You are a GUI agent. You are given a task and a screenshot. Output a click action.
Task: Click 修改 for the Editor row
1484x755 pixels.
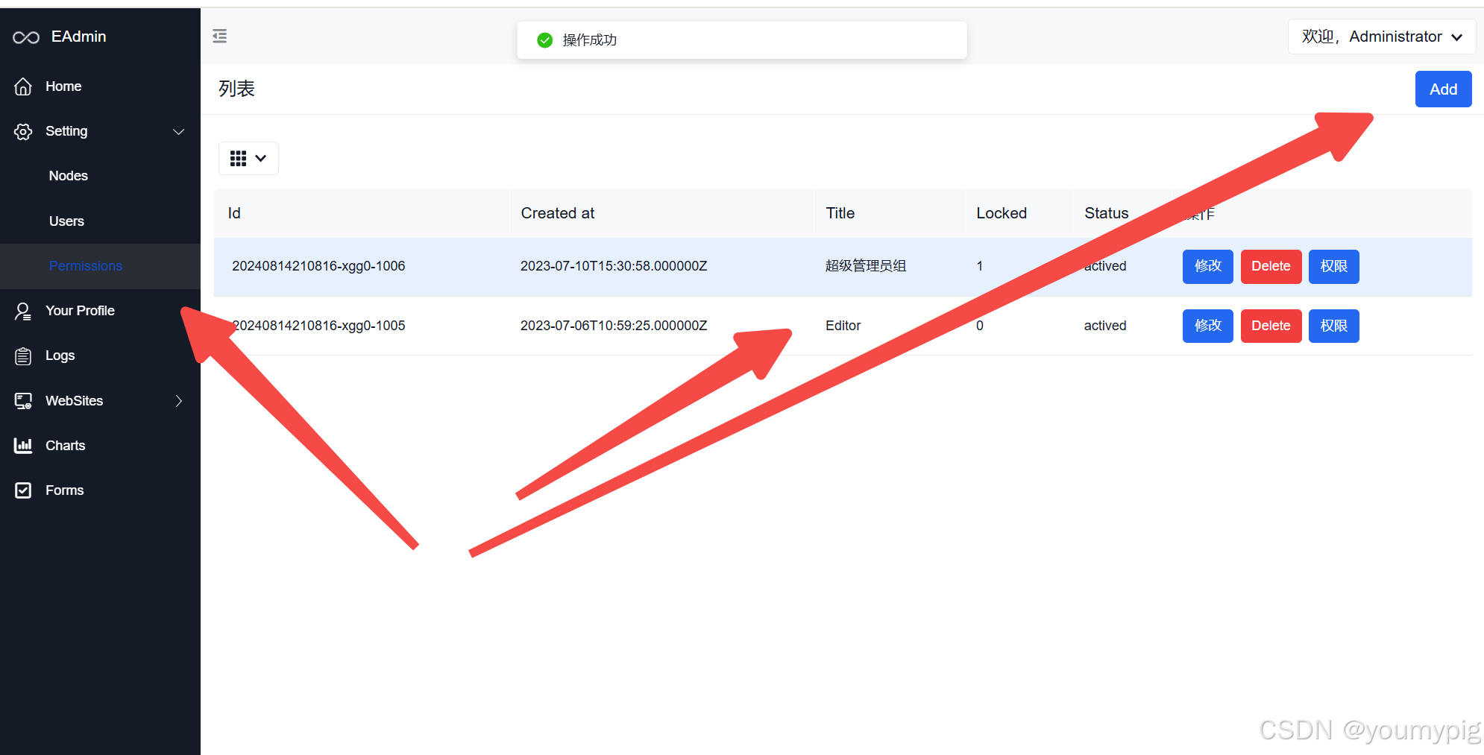point(1207,326)
